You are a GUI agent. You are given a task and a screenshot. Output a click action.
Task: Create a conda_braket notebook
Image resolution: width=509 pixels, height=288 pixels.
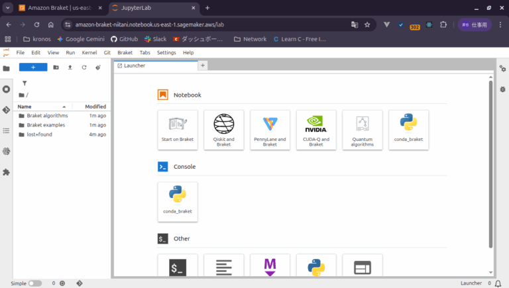[408, 130]
